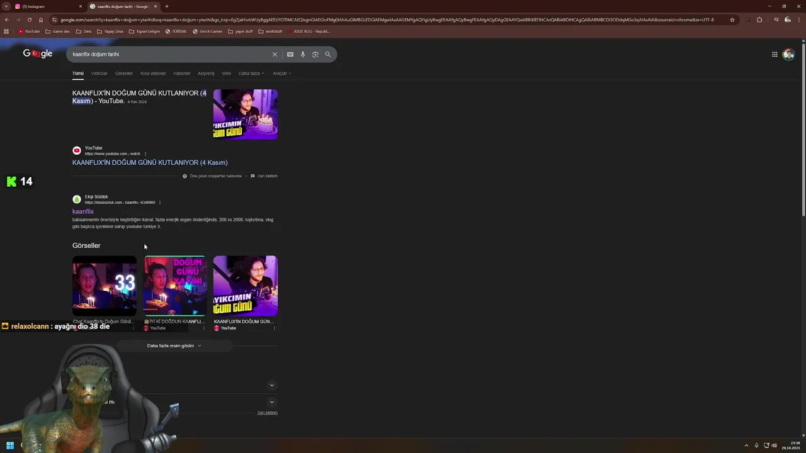806x453 pixels.
Task: Open the image thumbnail showing number 33
Action: click(105, 286)
